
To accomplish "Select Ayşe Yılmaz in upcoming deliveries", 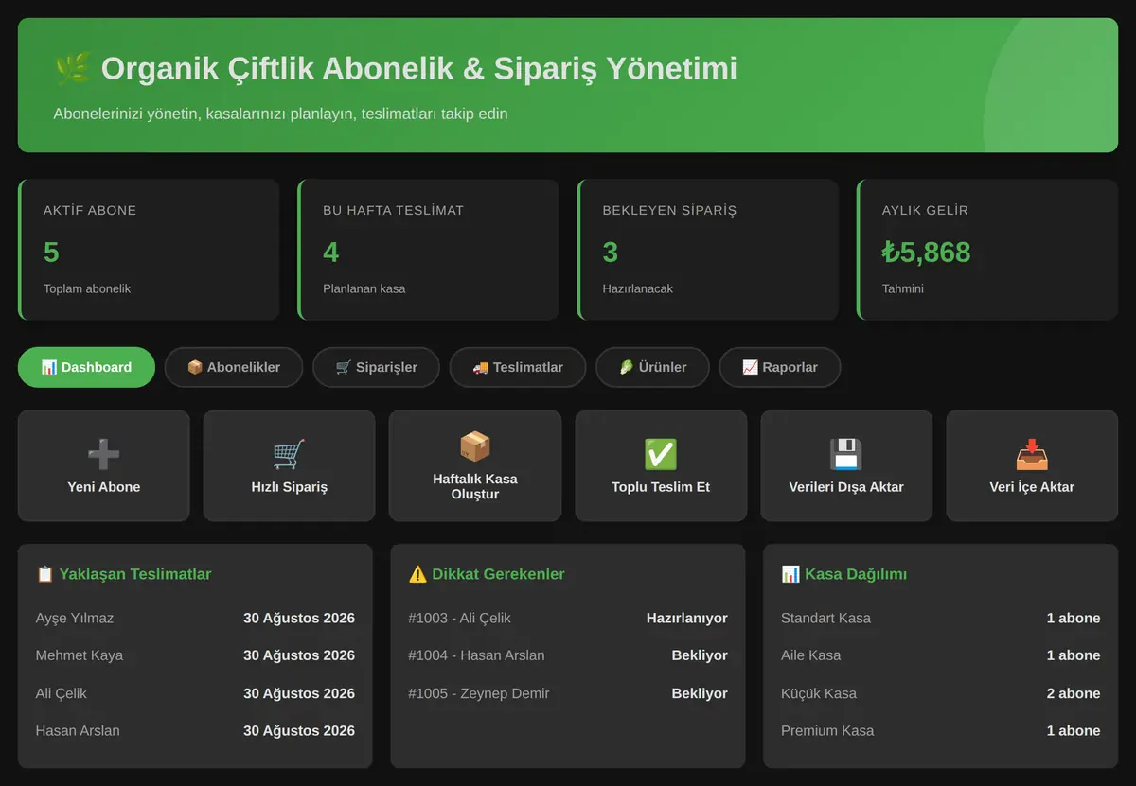I will click(75, 619).
